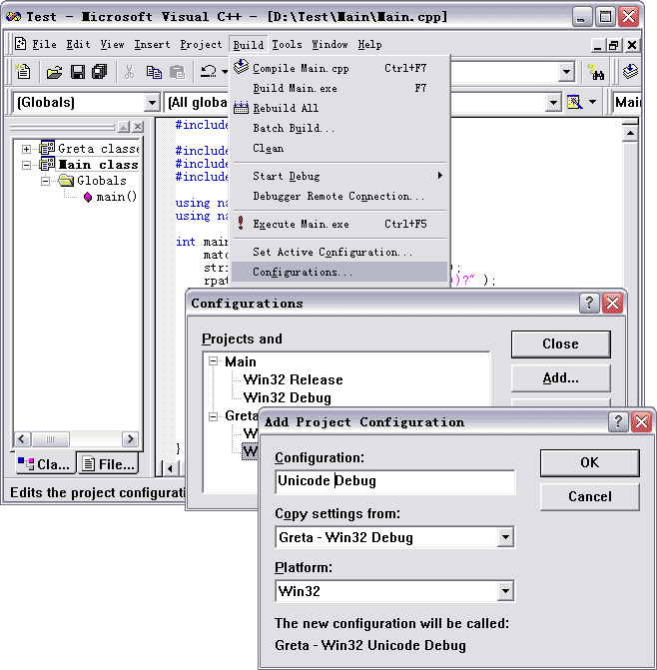This screenshot has height=670, width=657.
Task: Open the Edit menu
Action: 78,44
